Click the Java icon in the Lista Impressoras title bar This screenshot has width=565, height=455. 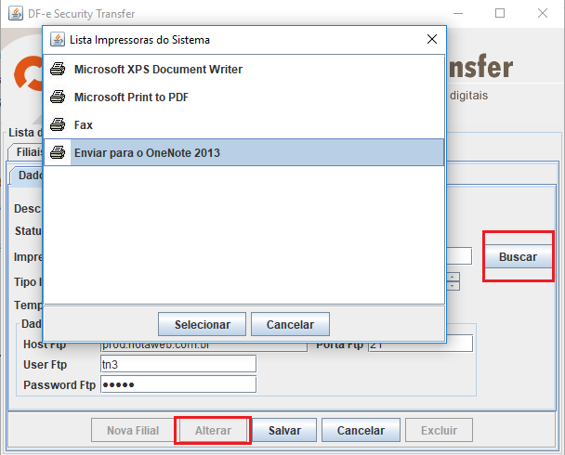coord(57,40)
